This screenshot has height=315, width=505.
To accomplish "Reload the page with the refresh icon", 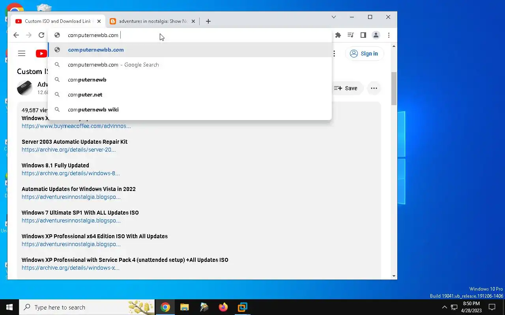I will pyautogui.click(x=41, y=35).
